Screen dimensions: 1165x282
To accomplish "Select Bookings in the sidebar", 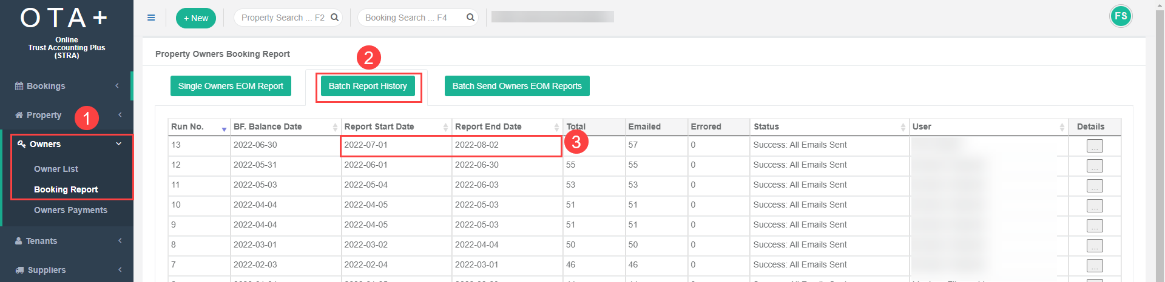I will click(46, 86).
